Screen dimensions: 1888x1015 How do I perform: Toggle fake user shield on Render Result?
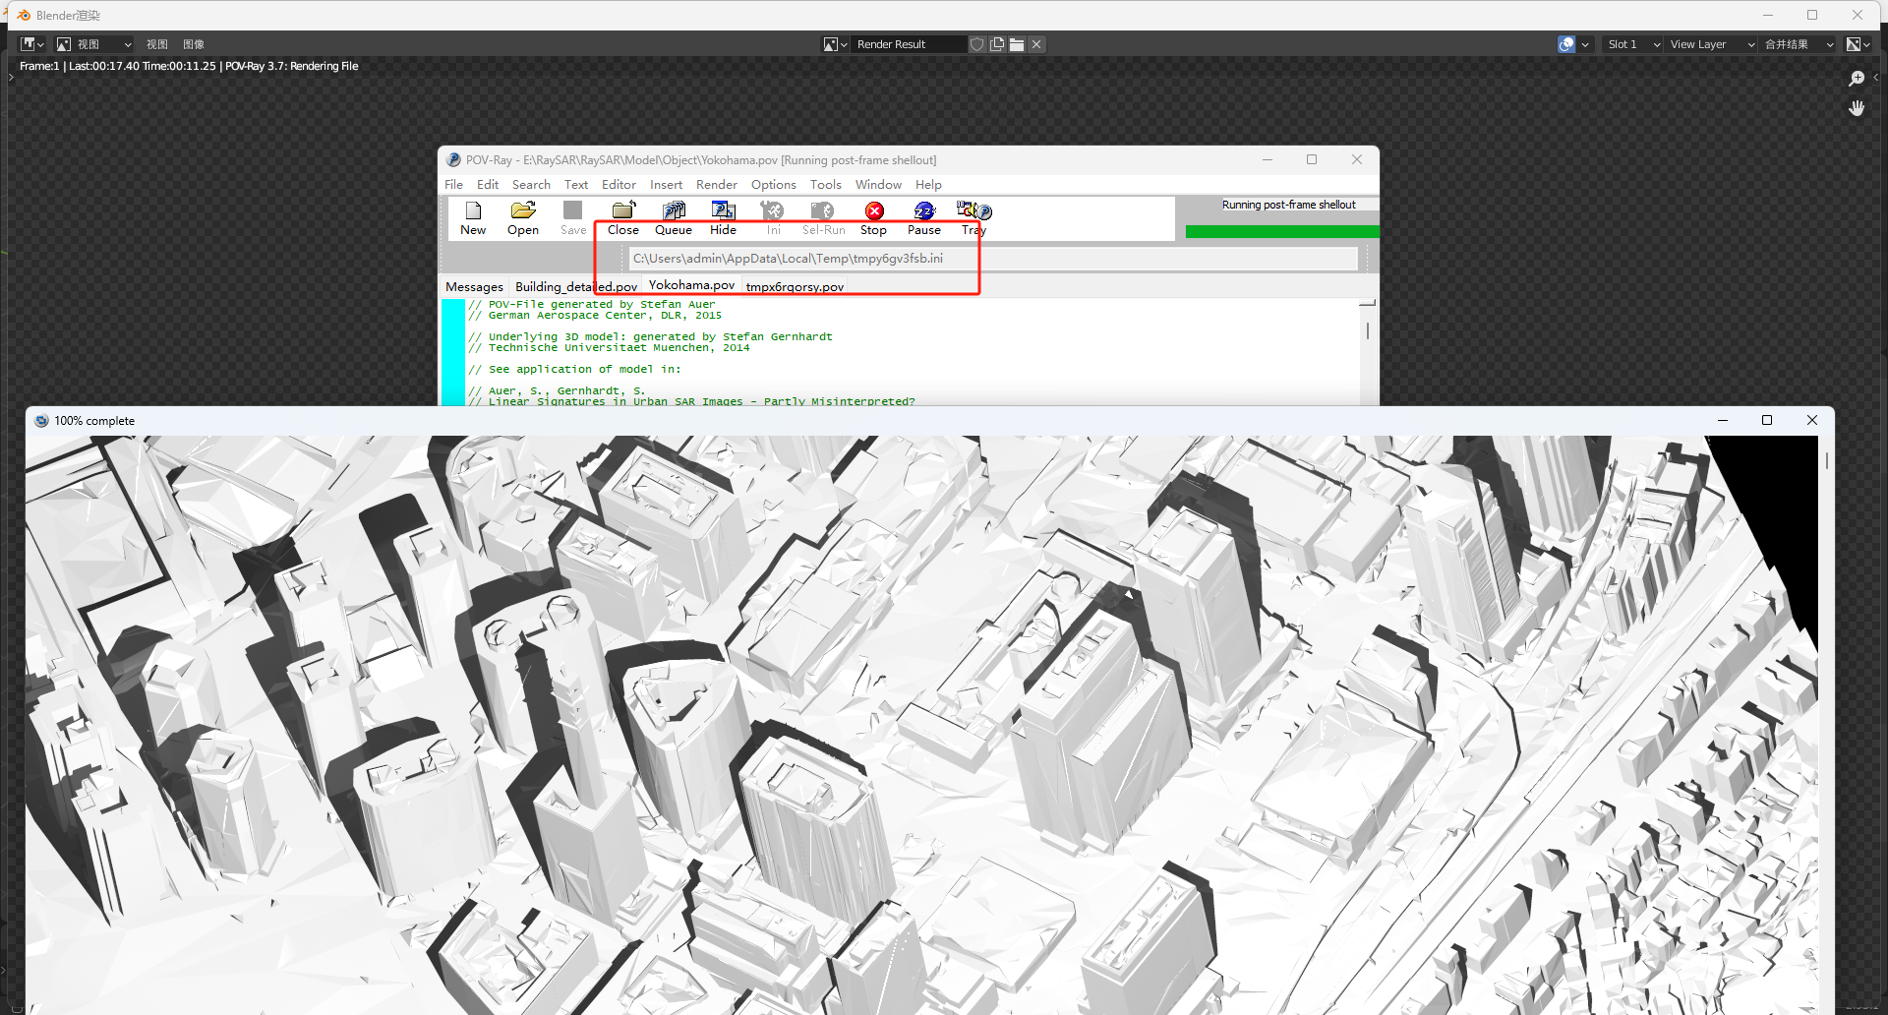point(976,44)
